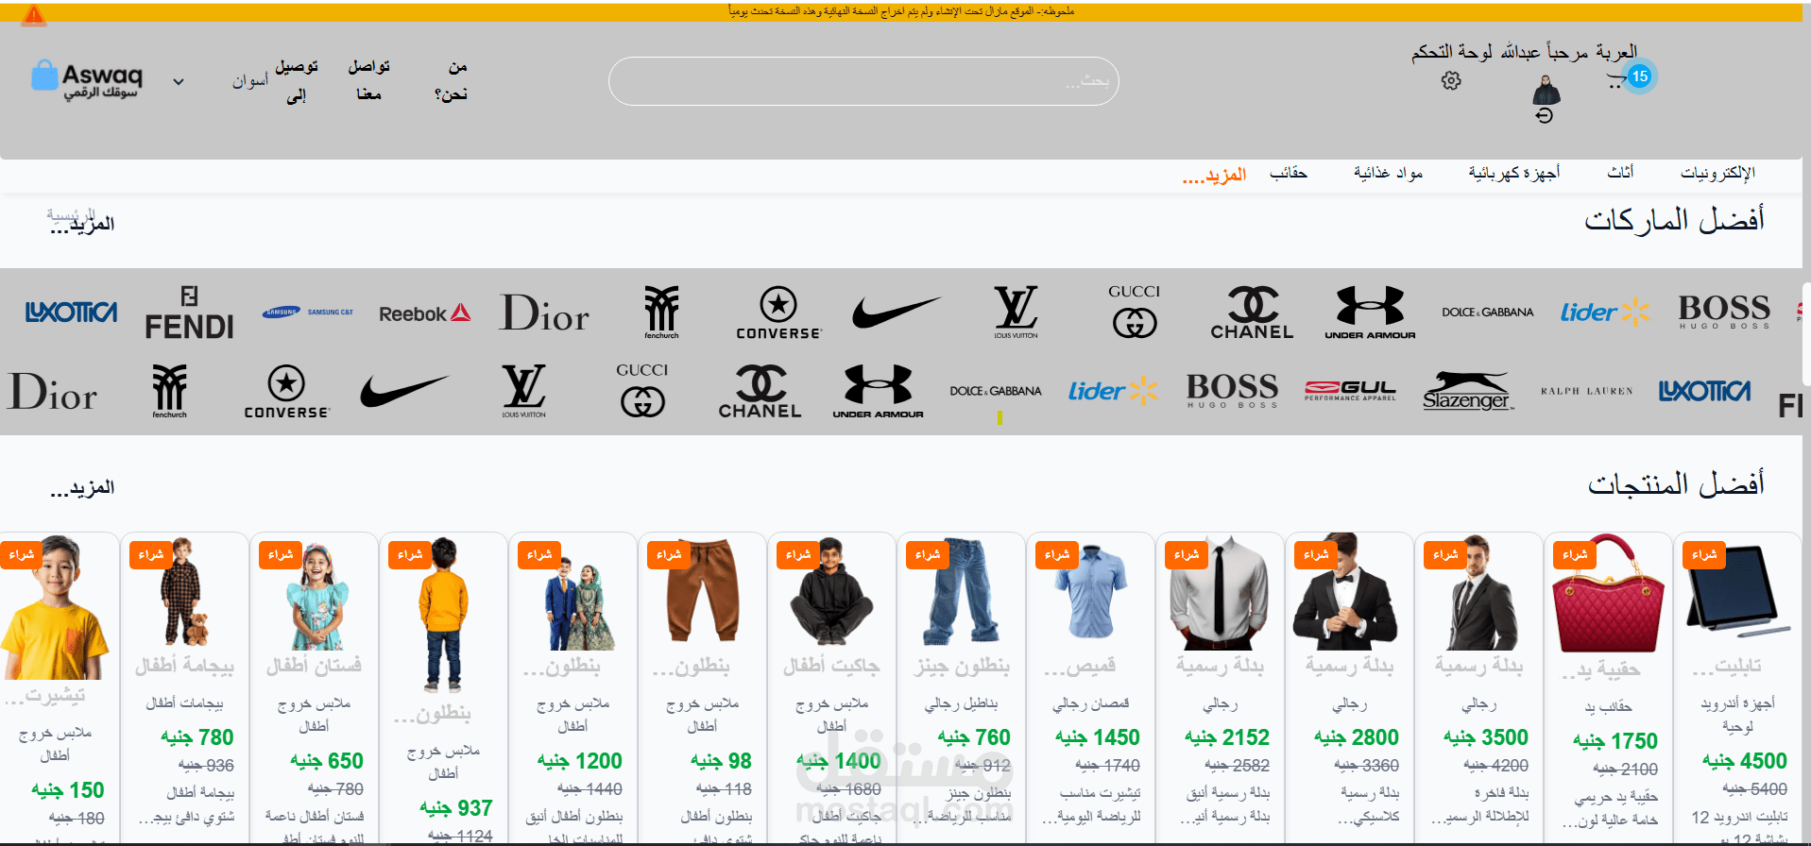
Task: Open the user profile avatar picture
Action: click(1546, 91)
